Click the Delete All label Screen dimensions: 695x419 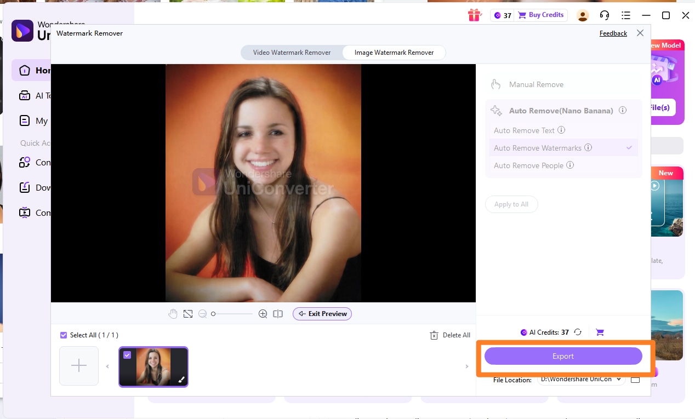click(456, 335)
